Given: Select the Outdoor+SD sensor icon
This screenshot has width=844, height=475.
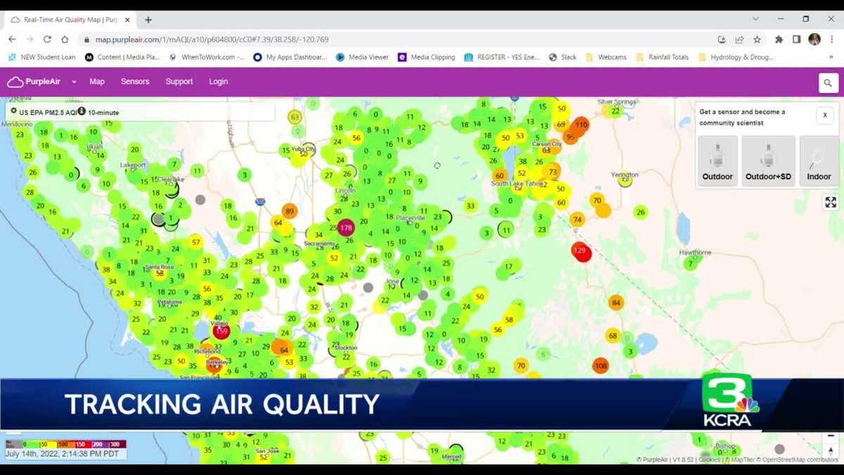Looking at the screenshot, I should [x=767, y=160].
